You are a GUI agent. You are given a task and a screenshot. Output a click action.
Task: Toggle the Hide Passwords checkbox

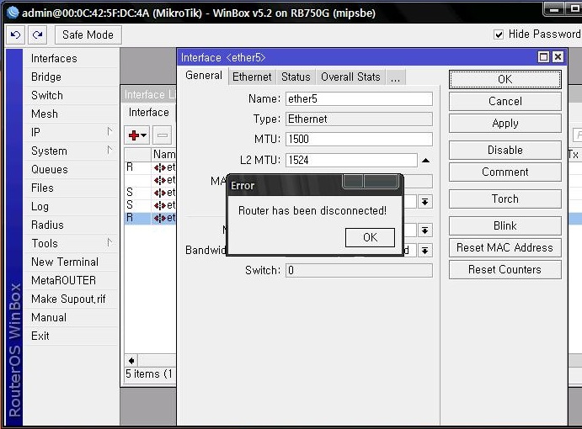(499, 34)
